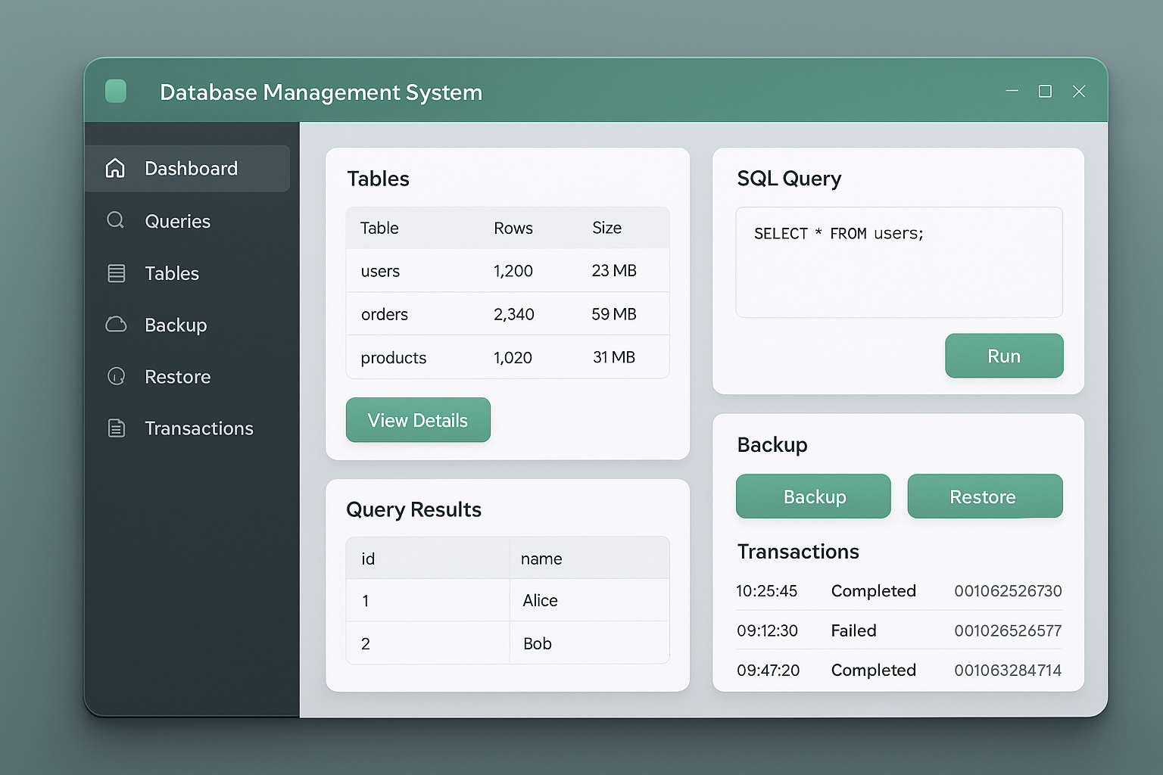Run the SQL query
Viewport: 1163px width, 775px height.
[1003, 356]
